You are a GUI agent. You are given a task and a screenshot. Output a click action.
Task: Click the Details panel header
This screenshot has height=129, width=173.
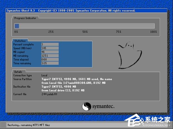click(x=18, y=72)
